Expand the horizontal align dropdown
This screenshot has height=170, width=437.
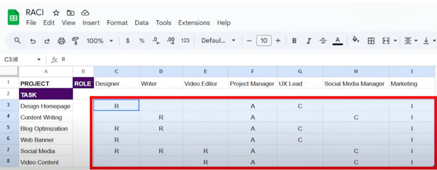pos(411,41)
